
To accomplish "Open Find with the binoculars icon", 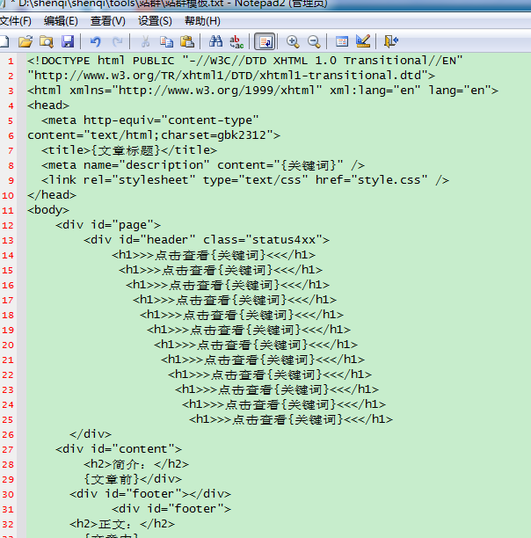I will click(215, 41).
